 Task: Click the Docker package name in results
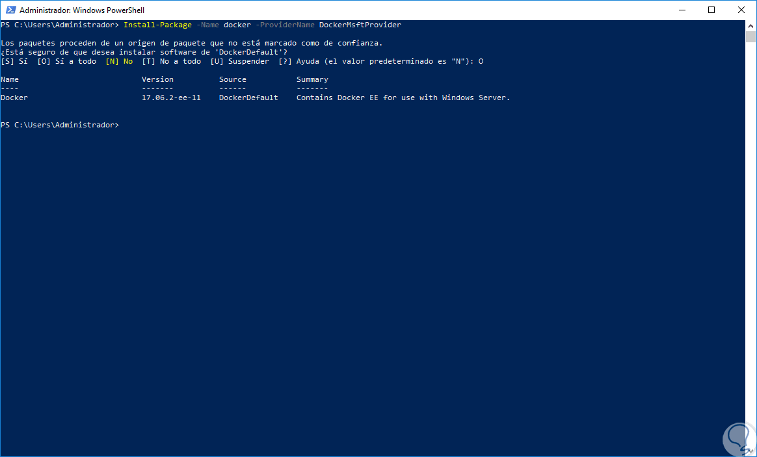(x=14, y=98)
